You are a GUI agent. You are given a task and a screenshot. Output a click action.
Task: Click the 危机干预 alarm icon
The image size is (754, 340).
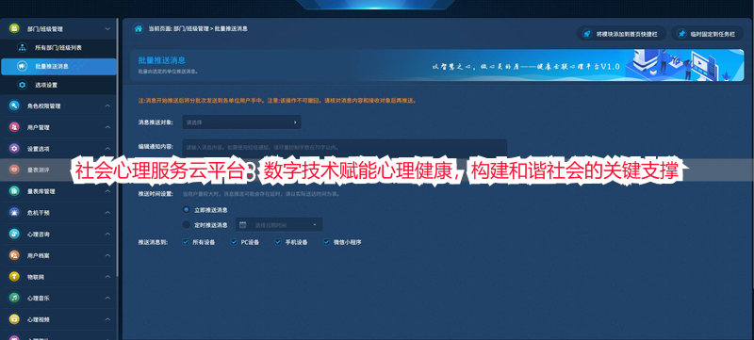14,212
